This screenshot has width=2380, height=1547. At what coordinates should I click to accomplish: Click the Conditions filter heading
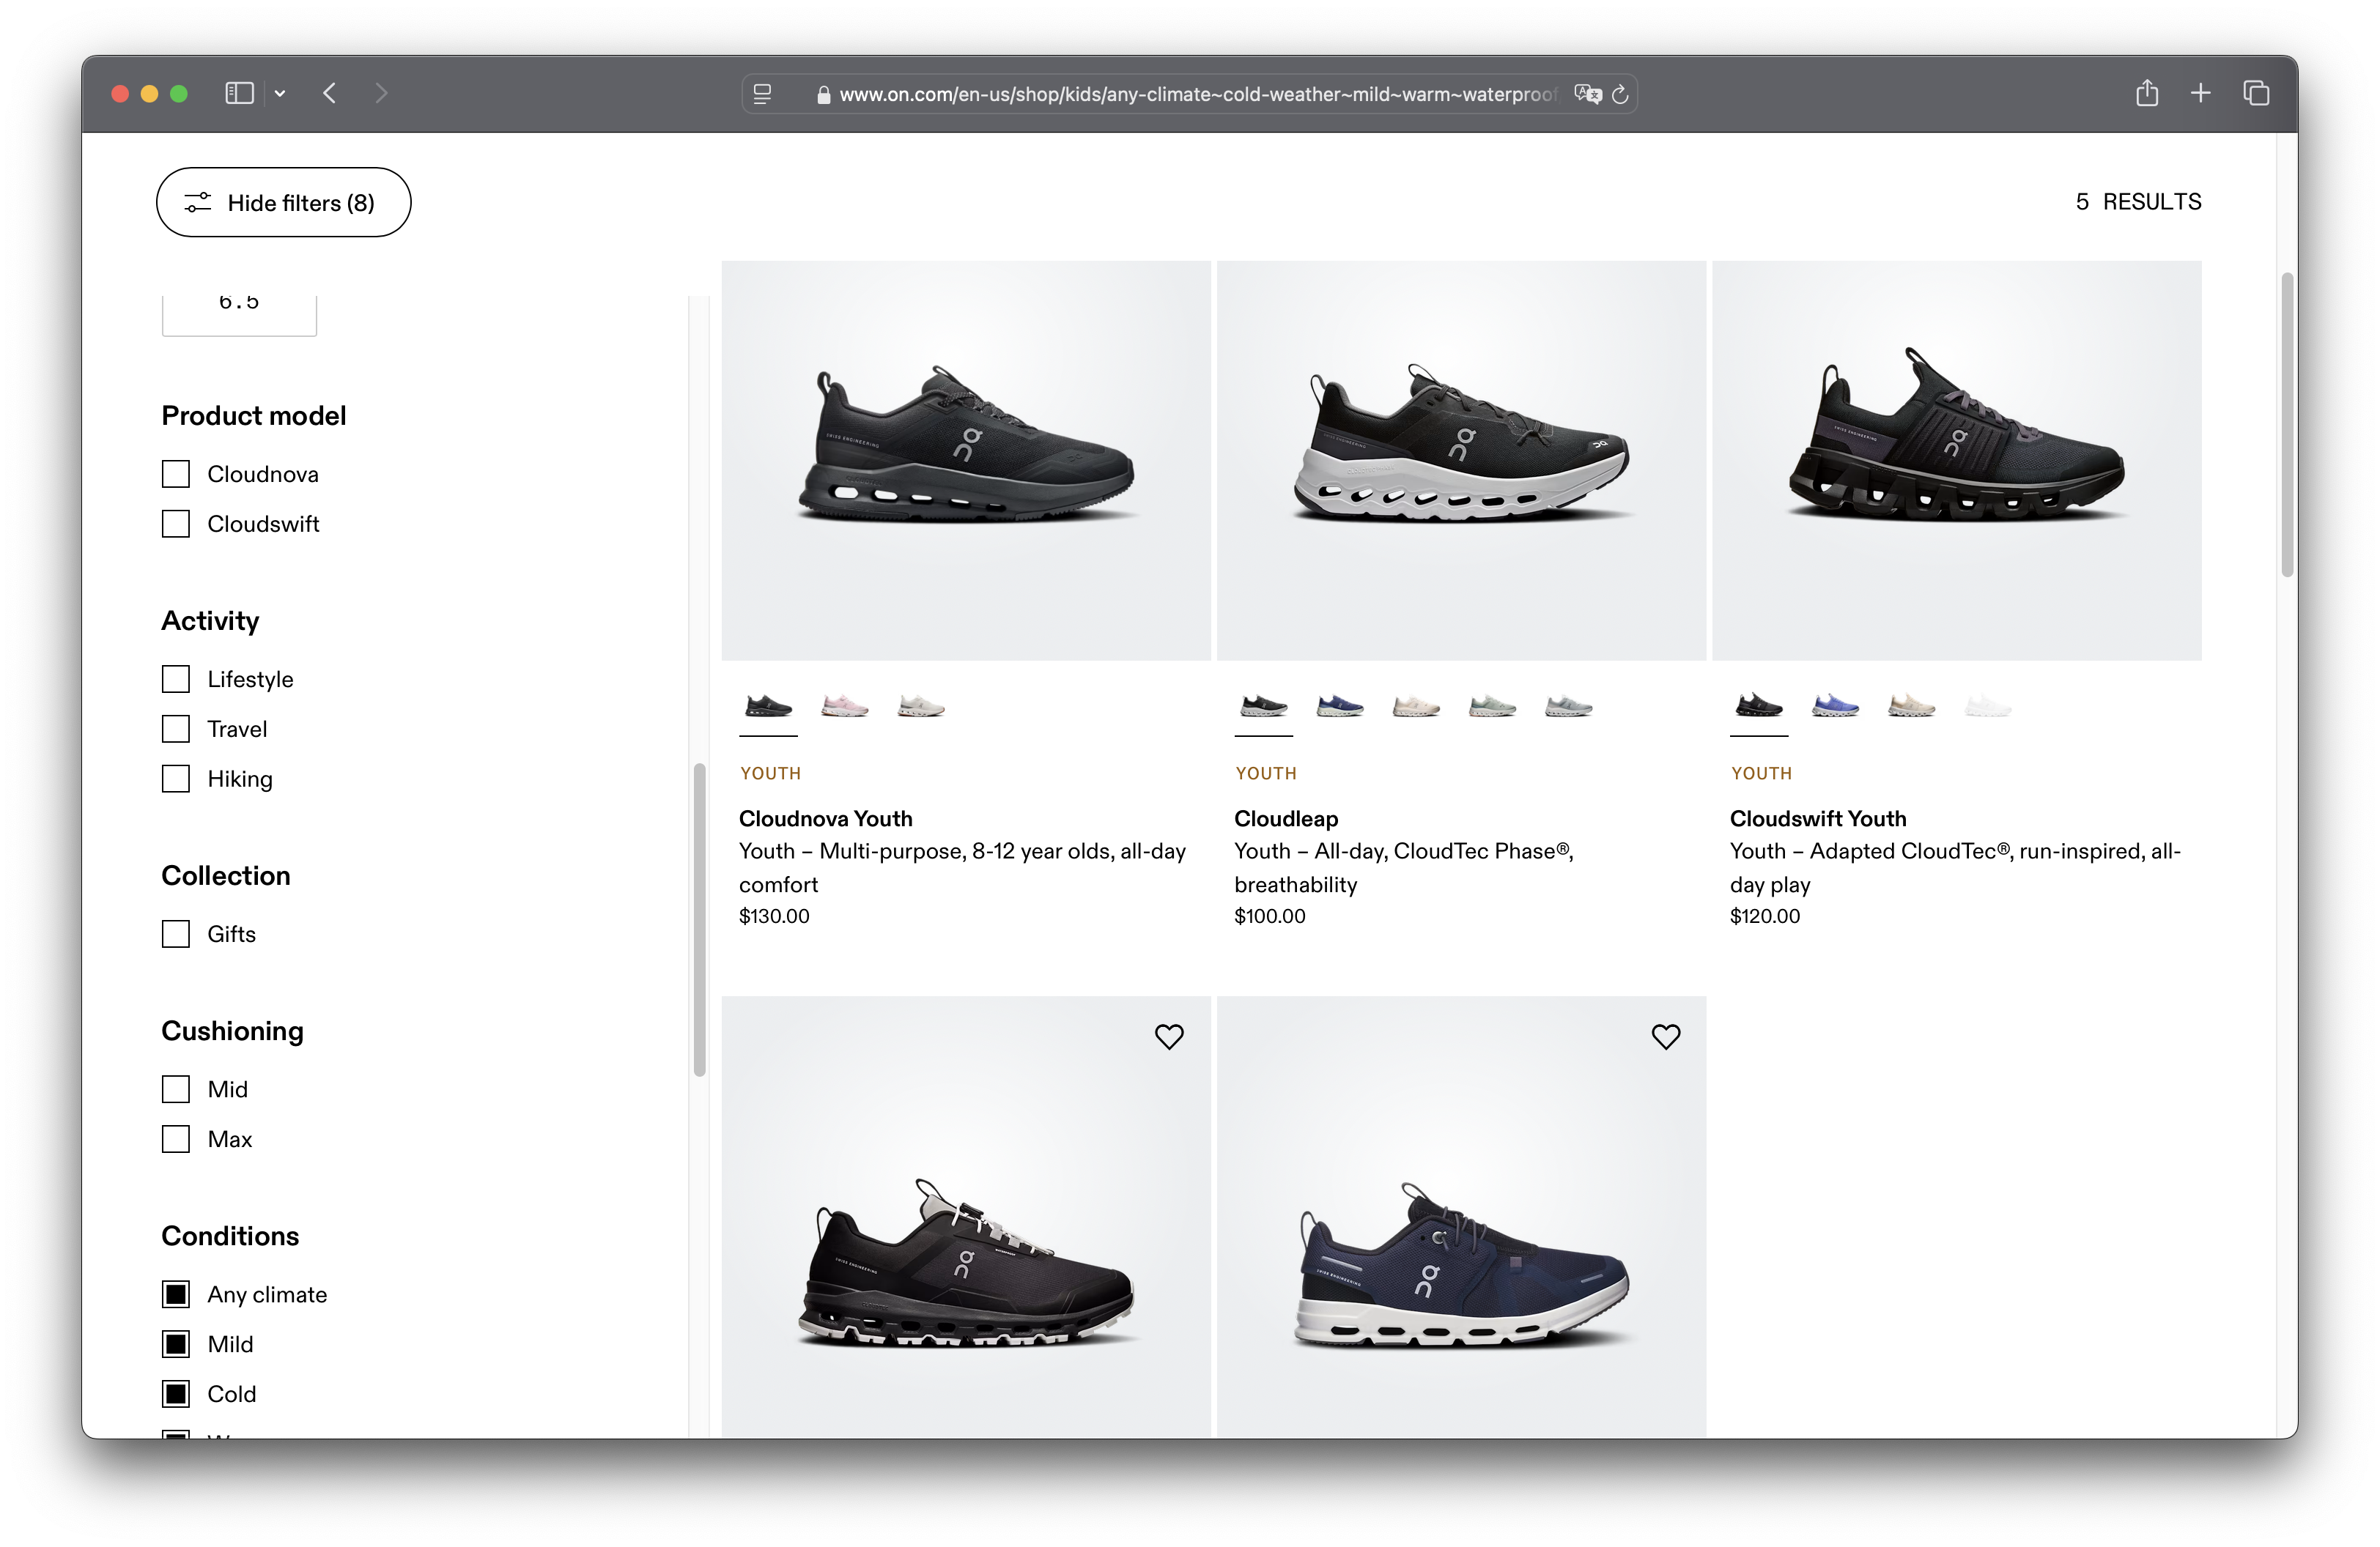[230, 1236]
